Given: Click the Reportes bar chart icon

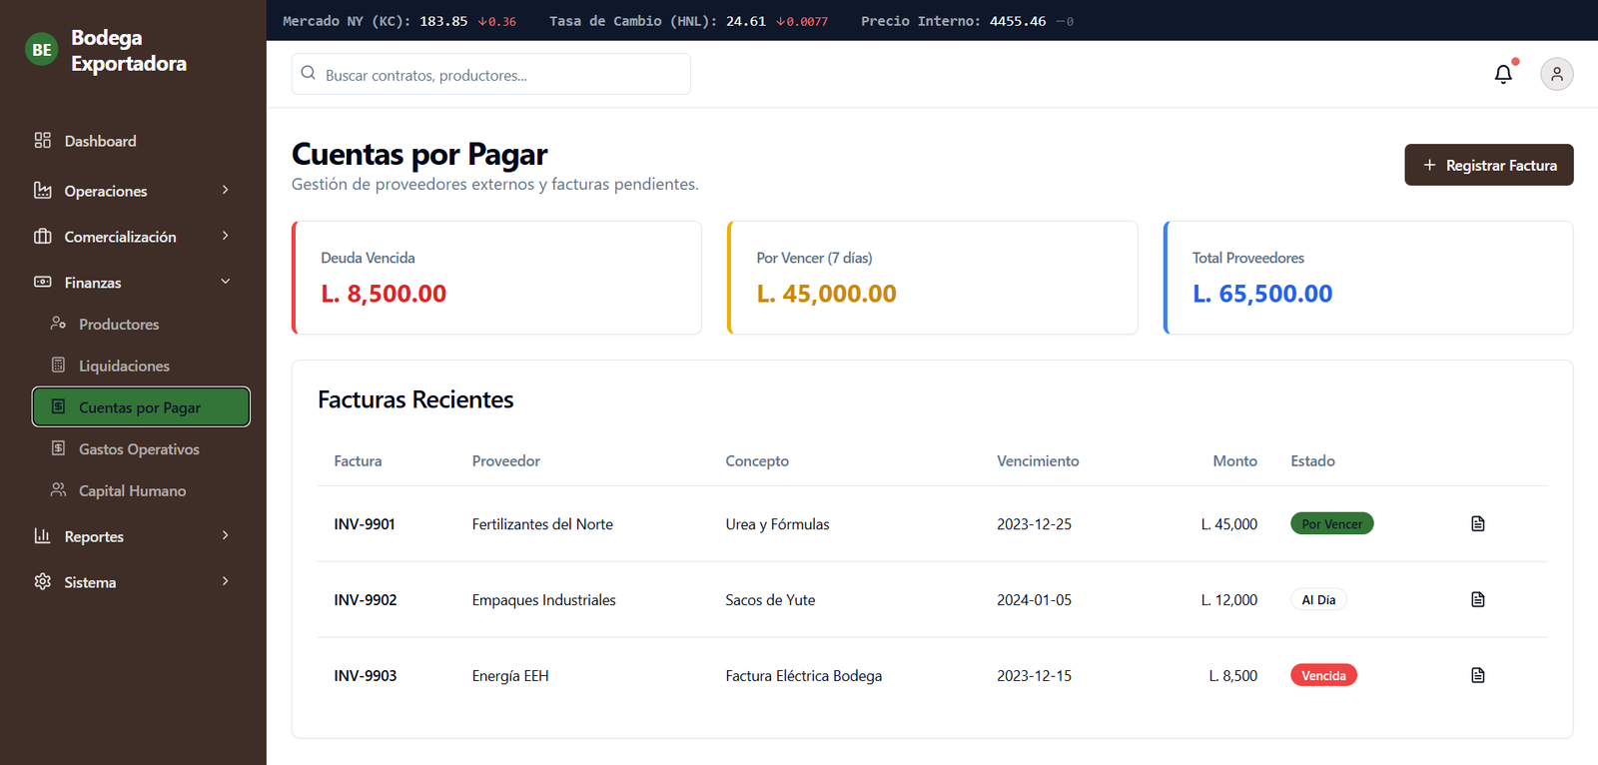Looking at the screenshot, I should coord(42,535).
